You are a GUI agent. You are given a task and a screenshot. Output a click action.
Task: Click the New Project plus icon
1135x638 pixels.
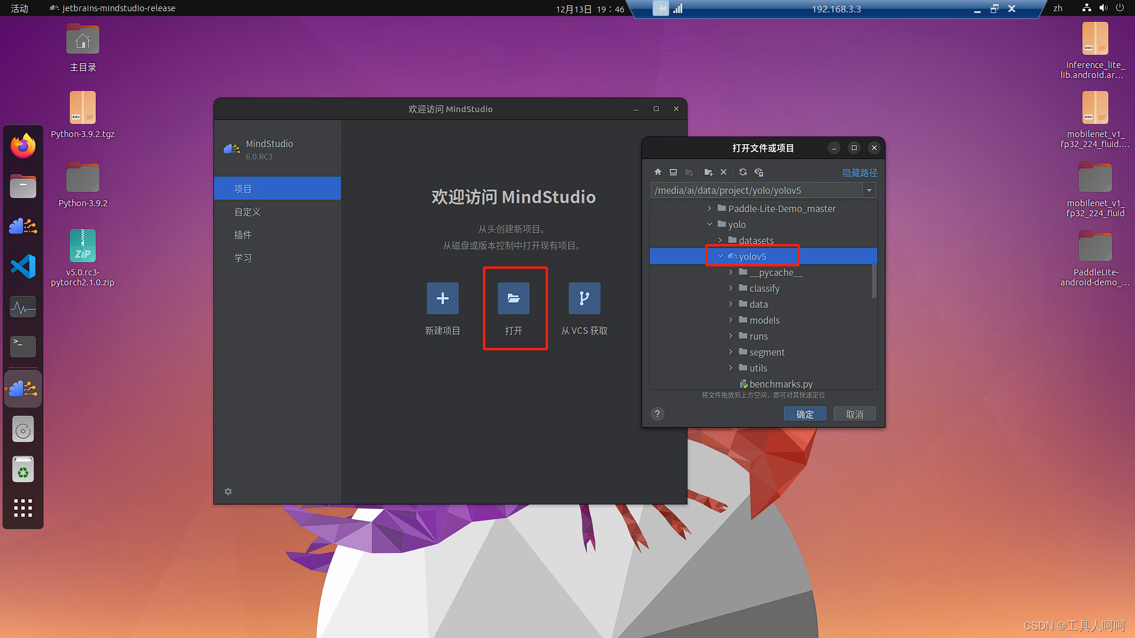(443, 298)
